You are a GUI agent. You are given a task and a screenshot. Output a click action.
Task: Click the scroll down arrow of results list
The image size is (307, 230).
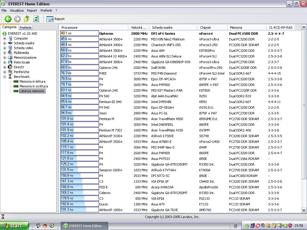pyautogui.click(x=304, y=210)
